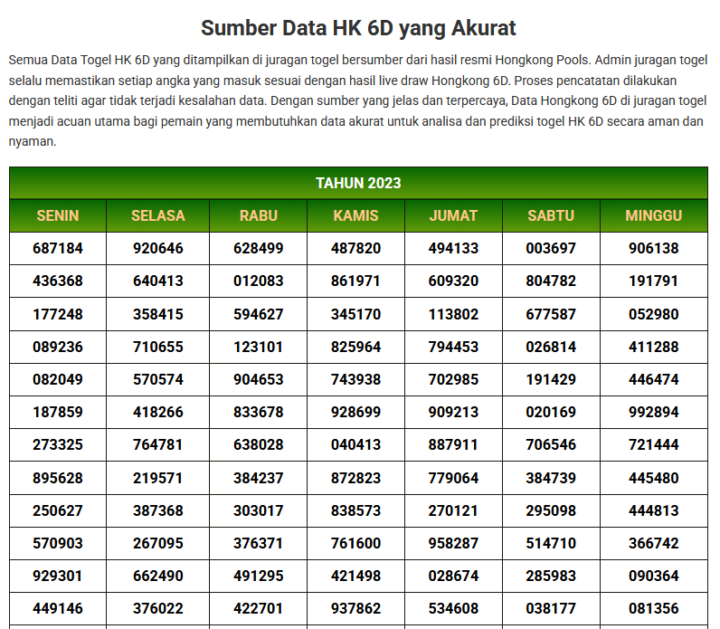Viewport: 720px width, 629px height.
Task: Select the SABTU column header
Action: (x=551, y=215)
